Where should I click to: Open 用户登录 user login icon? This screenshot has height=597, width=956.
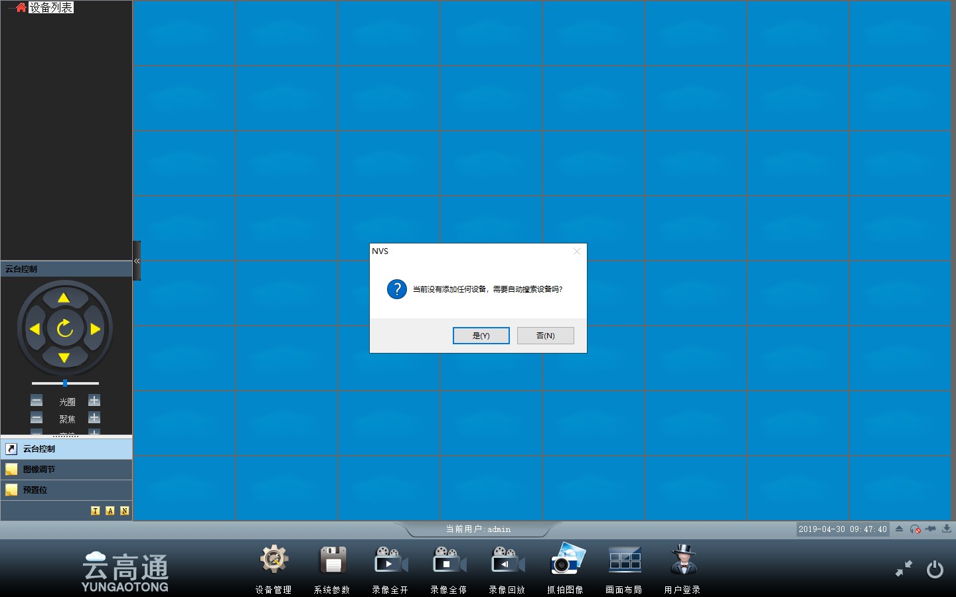pyautogui.click(x=683, y=560)
